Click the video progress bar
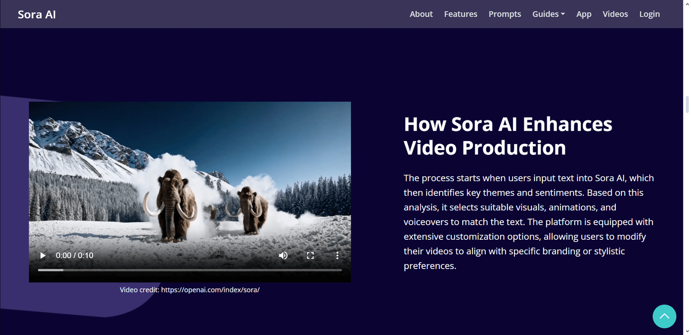This screenshot has height=335, width=691. click(x=190, y=270)
